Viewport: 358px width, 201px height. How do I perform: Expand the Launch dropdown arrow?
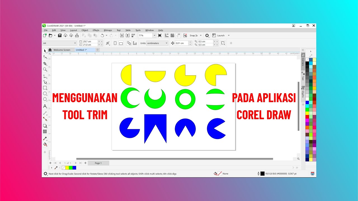tap(229, 35)
